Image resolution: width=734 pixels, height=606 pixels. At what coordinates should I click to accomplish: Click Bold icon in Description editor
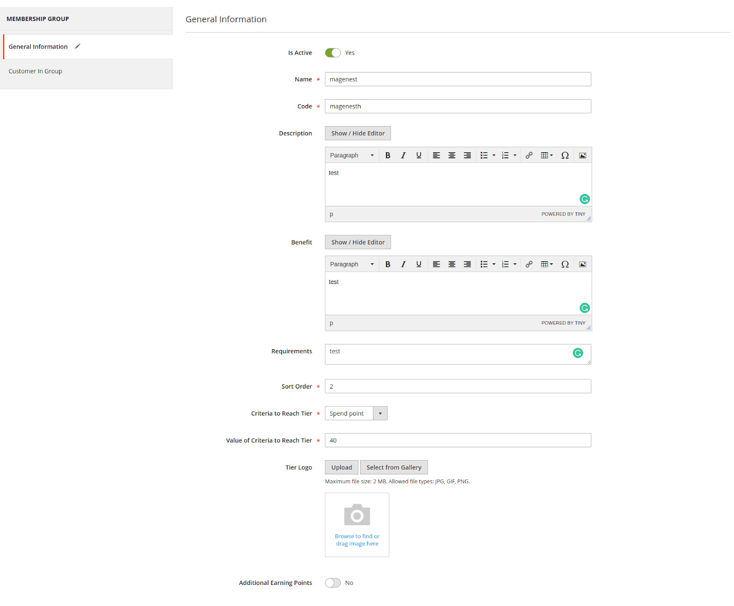388,156
